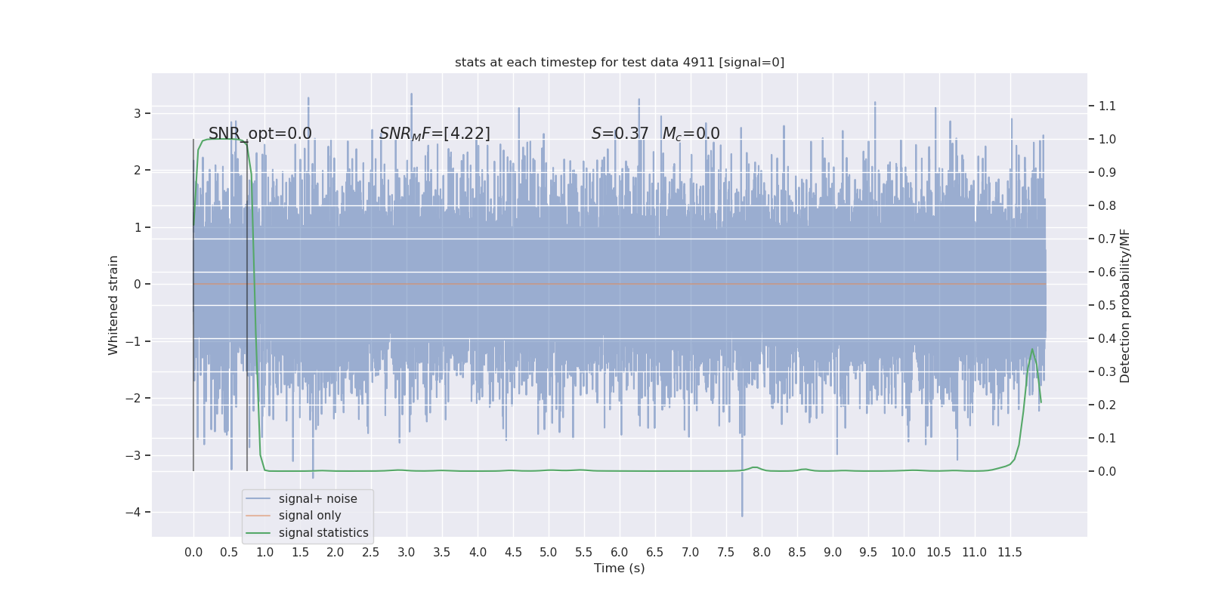Viewport: 1209px width, 604px height.
Task: Click x-axis tick label 5.0
Action: point(549,553)
